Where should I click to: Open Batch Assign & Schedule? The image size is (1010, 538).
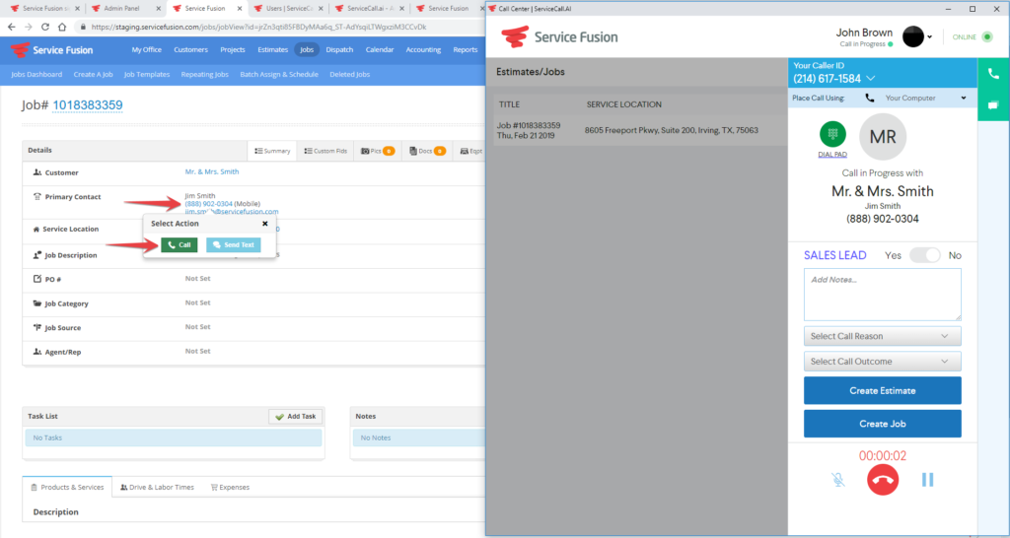pyautogui.click(x=279, y=74)
